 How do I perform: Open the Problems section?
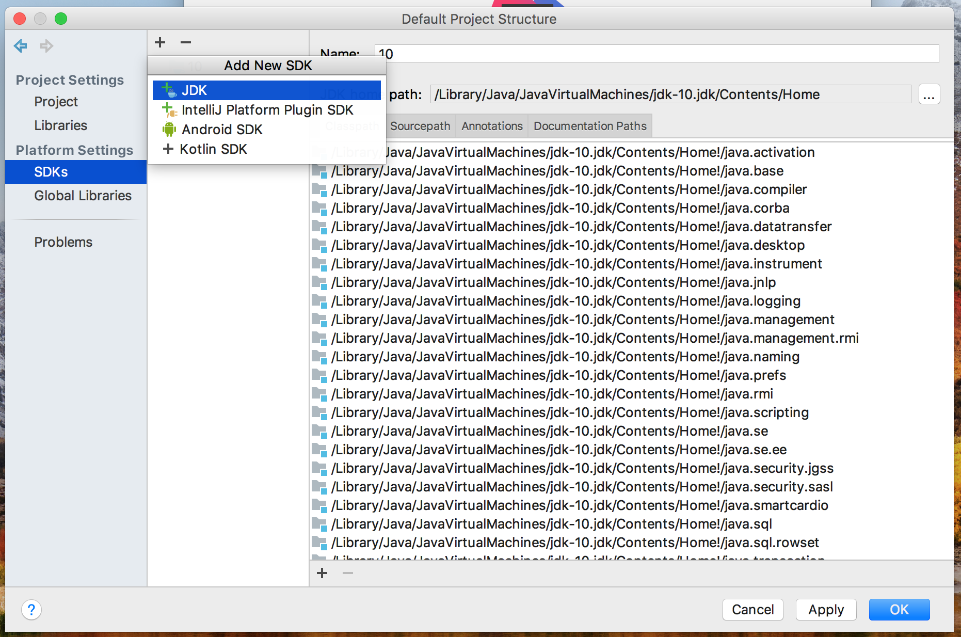click(x=63, y=242)
